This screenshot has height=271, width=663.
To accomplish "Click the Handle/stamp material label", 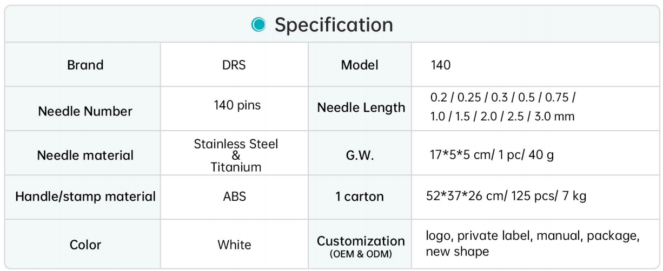I will 85,197.
